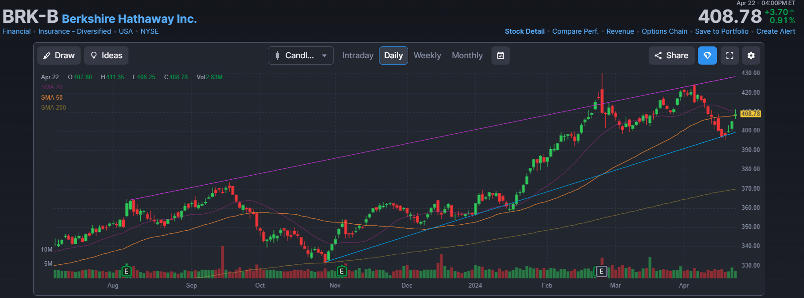This screenshot has height=298, width=804.
Task: Click the November earnings E marker
Action: coord(342,272)
